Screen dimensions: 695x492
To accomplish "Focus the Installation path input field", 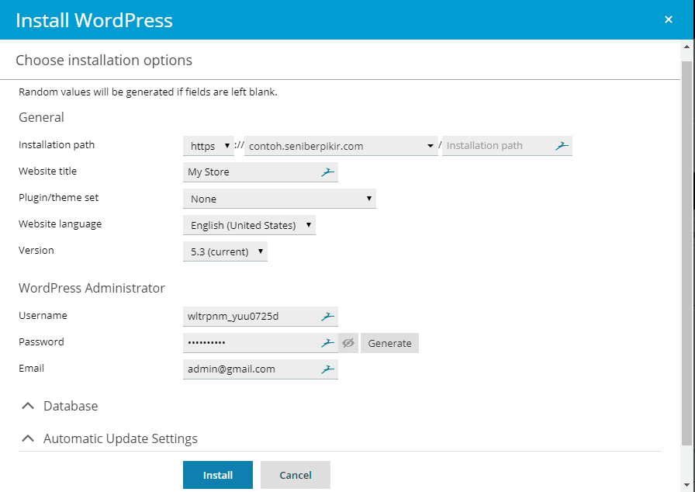I will 507,146.
